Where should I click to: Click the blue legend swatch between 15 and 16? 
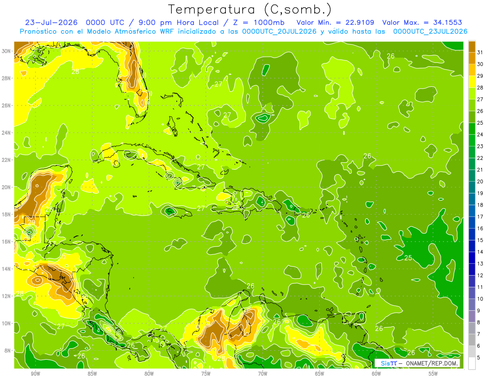tap(472, 234)
